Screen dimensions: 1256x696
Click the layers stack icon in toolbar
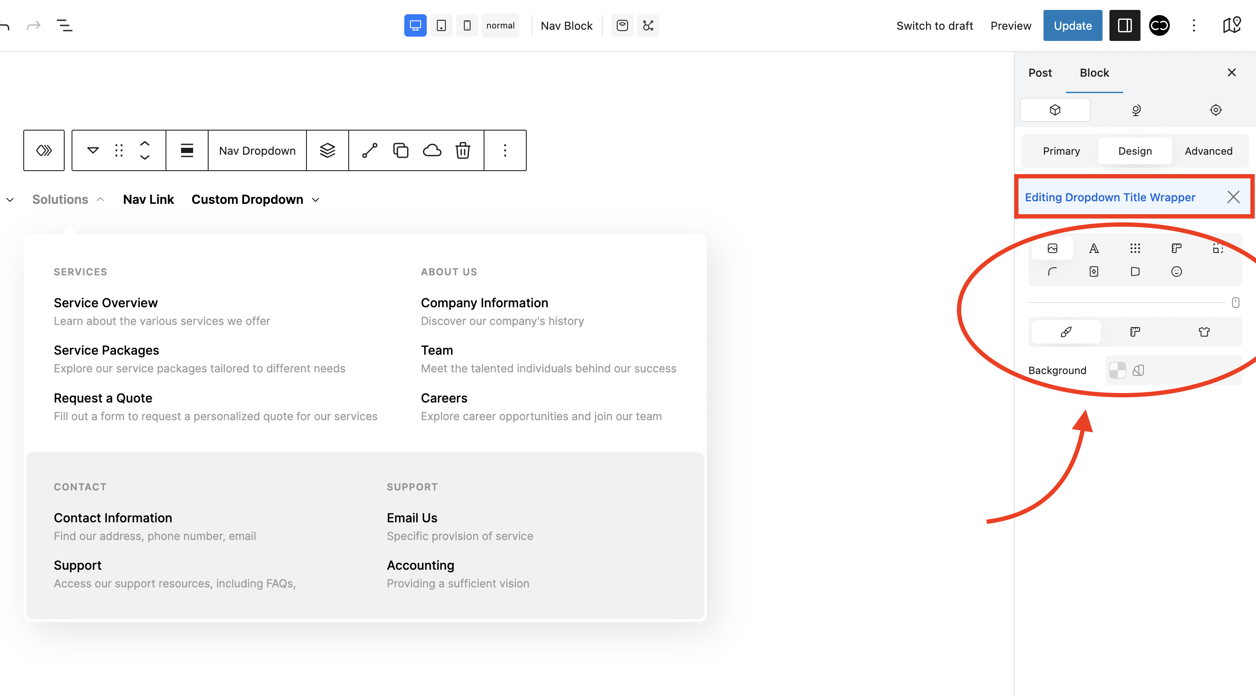327,150
